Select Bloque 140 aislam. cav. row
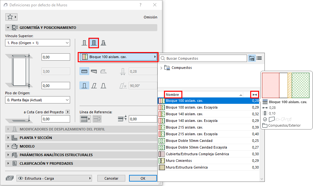This screenshot has height=186, width=313. (209, 114)
